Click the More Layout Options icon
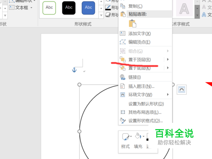The width and height of the screenshot is (212, 159). pos(123,112)
